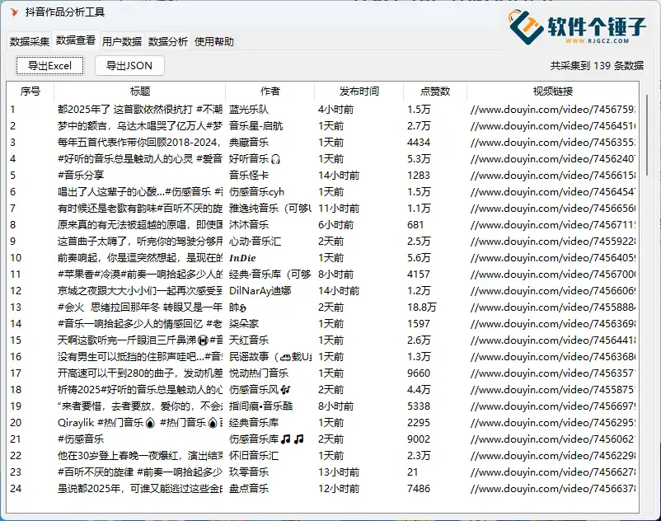The height and width of the screenshot is (521, 661).
Task: Click the author 伤感音乐cyh
Action: [256, 192]
